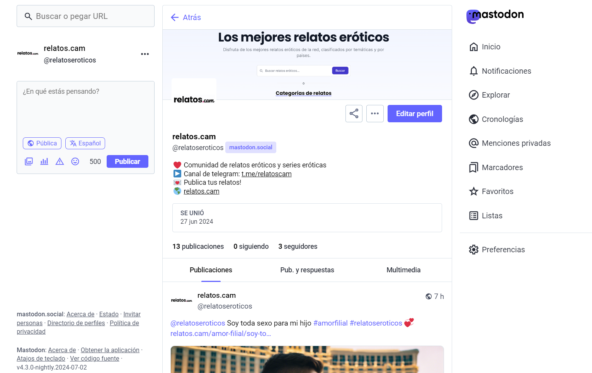Click the post author name relatos.cam
The image size is (592, 373).
coord(216,295)
